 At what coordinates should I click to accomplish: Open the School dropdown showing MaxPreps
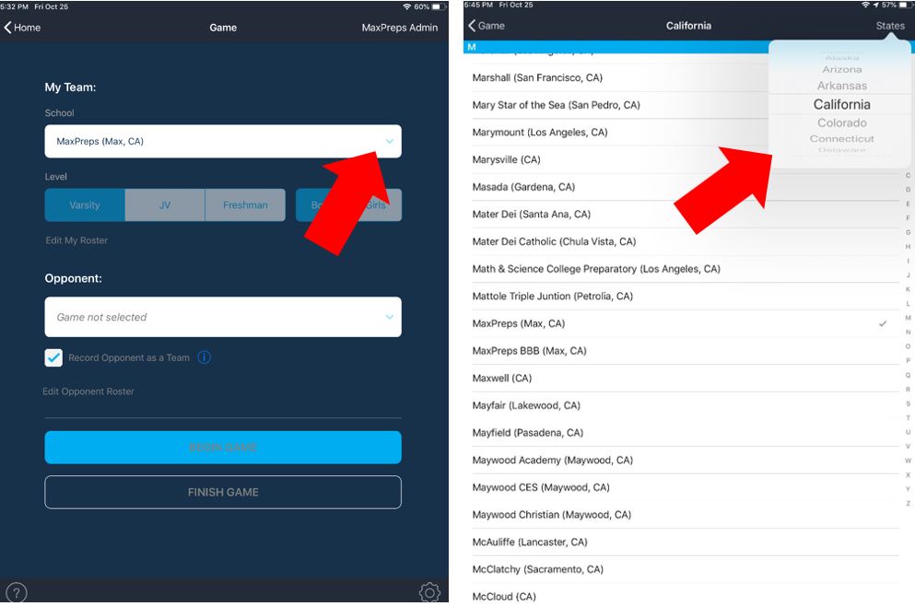pos(223,141)
